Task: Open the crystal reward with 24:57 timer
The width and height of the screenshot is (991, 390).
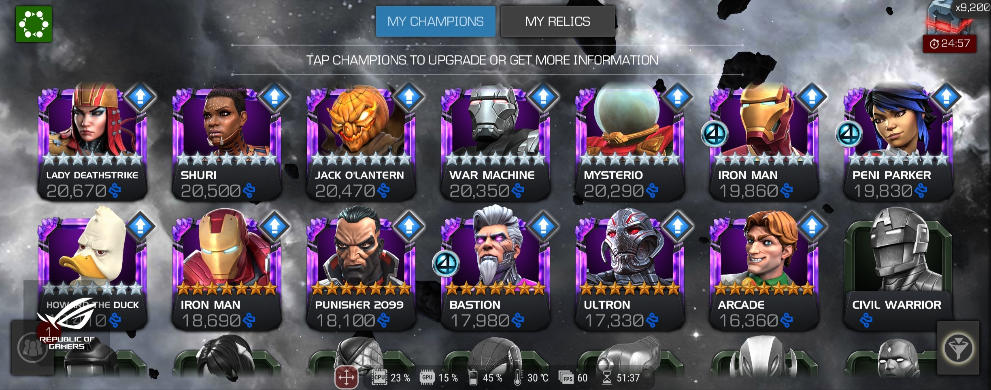Action: pyautogui.click(x=949, y=26)
